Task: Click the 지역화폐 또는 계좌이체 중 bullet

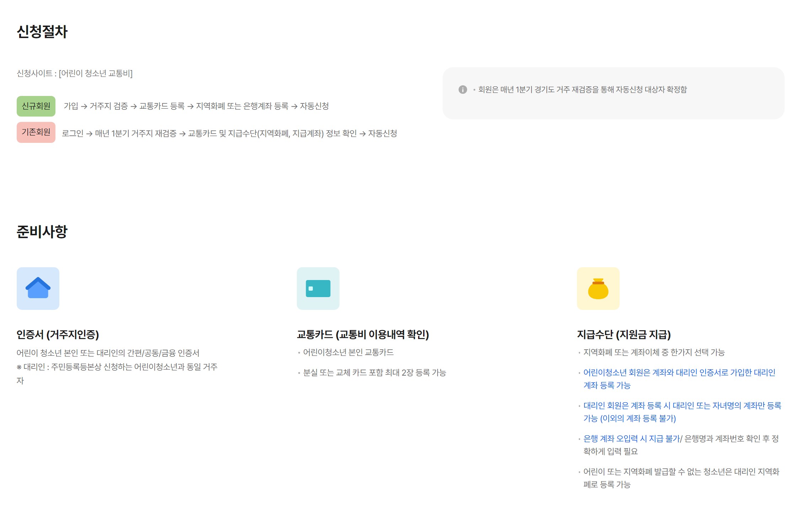Action: click(x=654, y=352)
